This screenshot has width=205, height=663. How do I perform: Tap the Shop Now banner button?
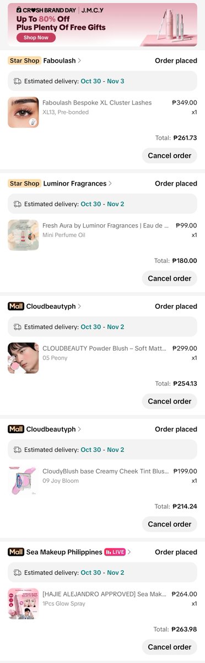click(x=36, y=38)
